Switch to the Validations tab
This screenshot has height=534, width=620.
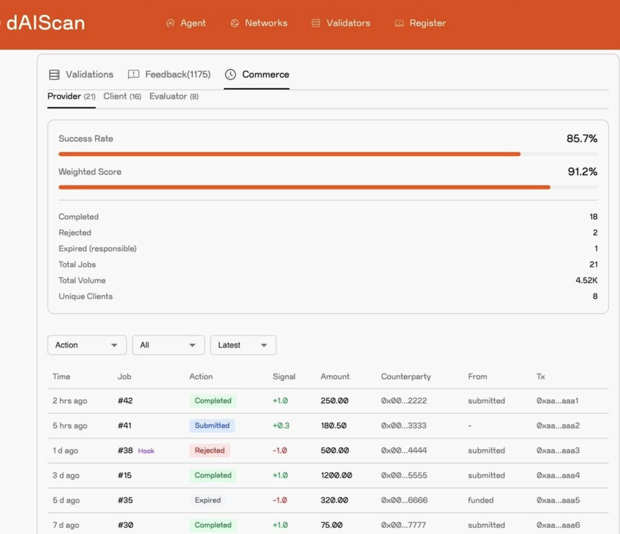coord(81,74)
